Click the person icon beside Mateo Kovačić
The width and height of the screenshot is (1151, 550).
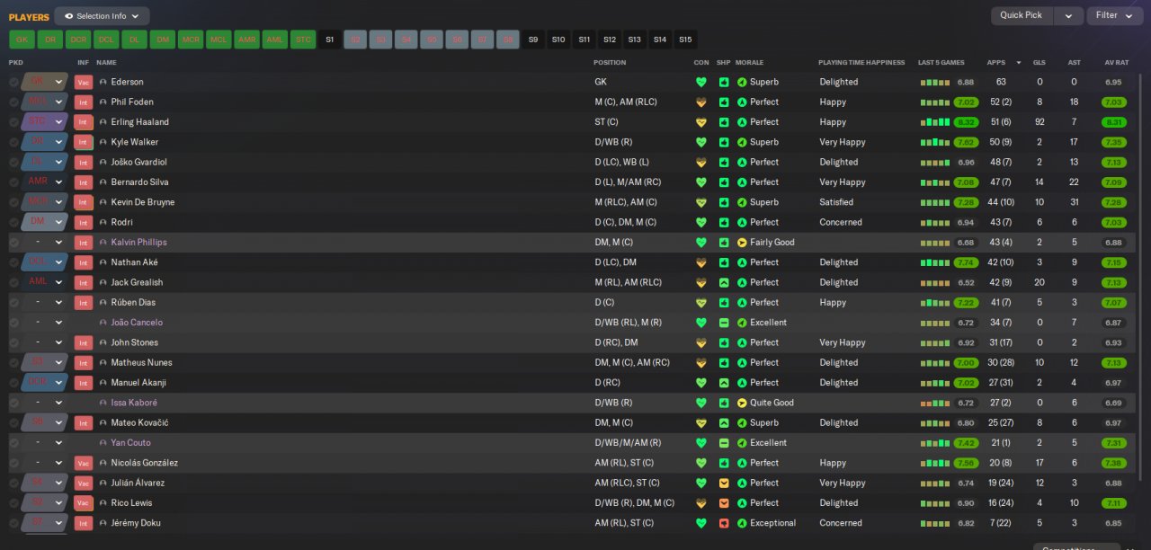[103, 422]
